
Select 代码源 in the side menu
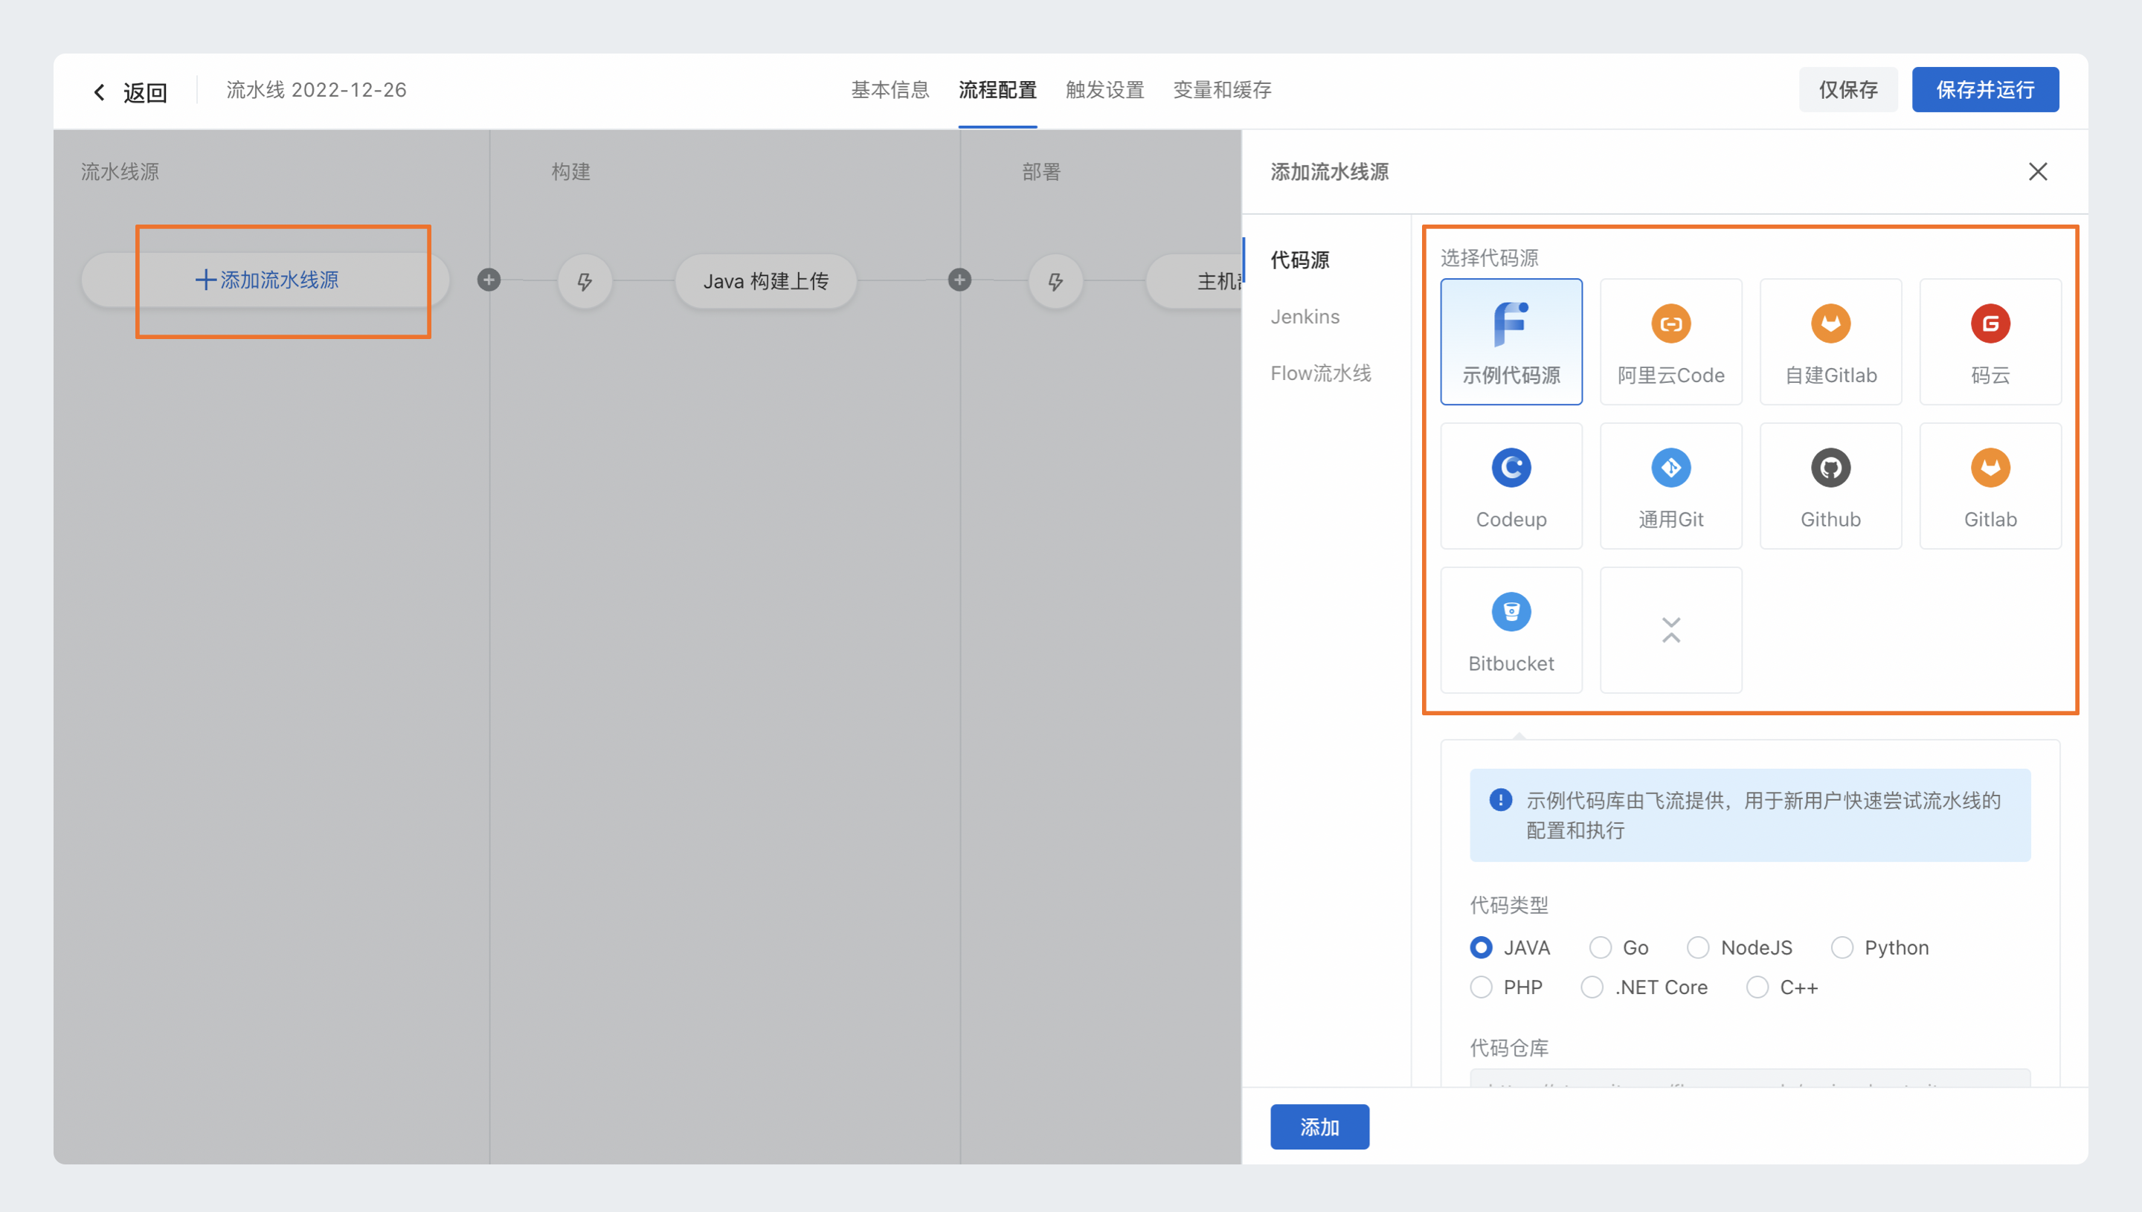click(1299, 260)
